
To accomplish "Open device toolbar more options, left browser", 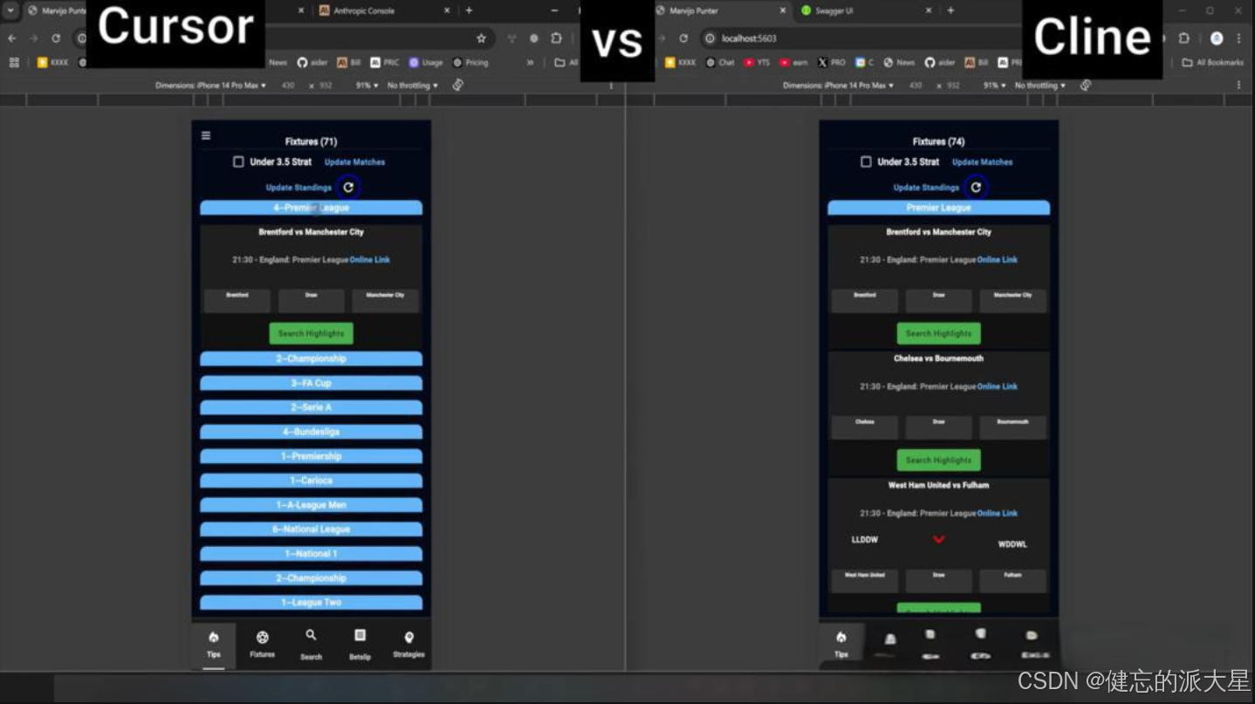I will 611,85.
